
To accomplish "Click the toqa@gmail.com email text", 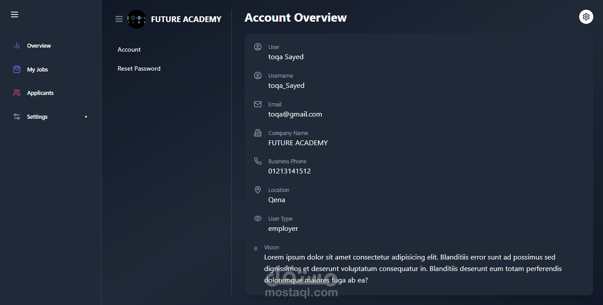I will tap(295, 114).
